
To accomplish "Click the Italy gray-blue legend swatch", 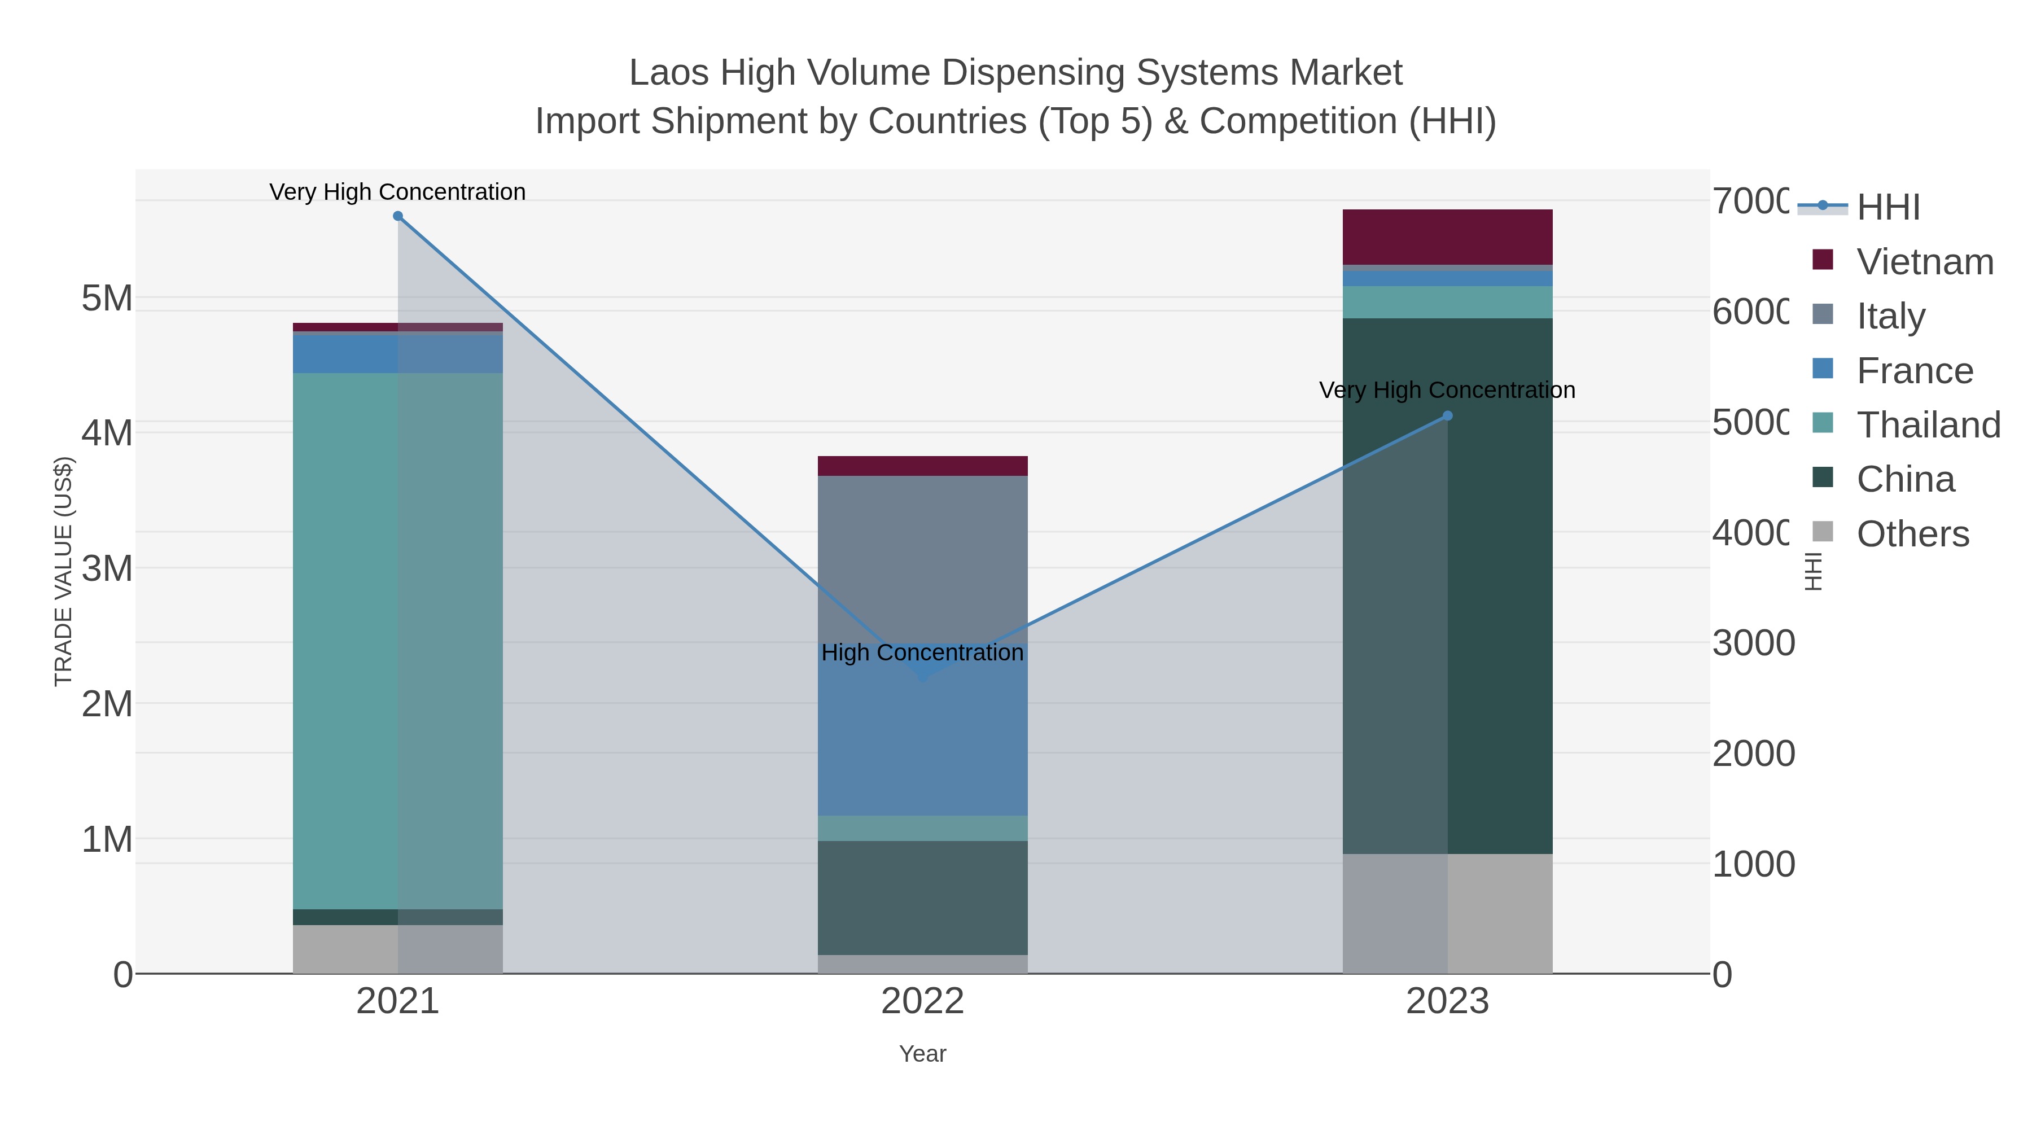I will [x=1823, y=314].
